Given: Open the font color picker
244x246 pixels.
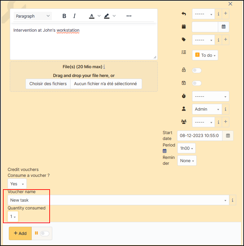Looking at the screenshot, I should tap(92, 16).
